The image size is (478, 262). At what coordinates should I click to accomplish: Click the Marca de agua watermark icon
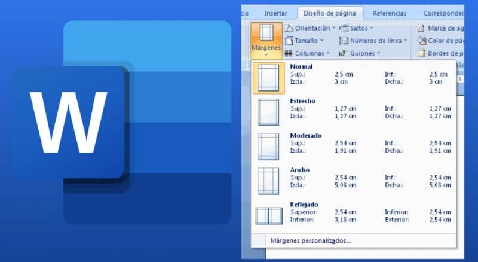[421, 28]
